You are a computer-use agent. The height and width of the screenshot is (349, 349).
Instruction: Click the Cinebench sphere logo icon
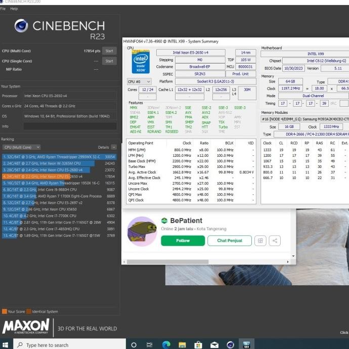click(x=21, y=26)
